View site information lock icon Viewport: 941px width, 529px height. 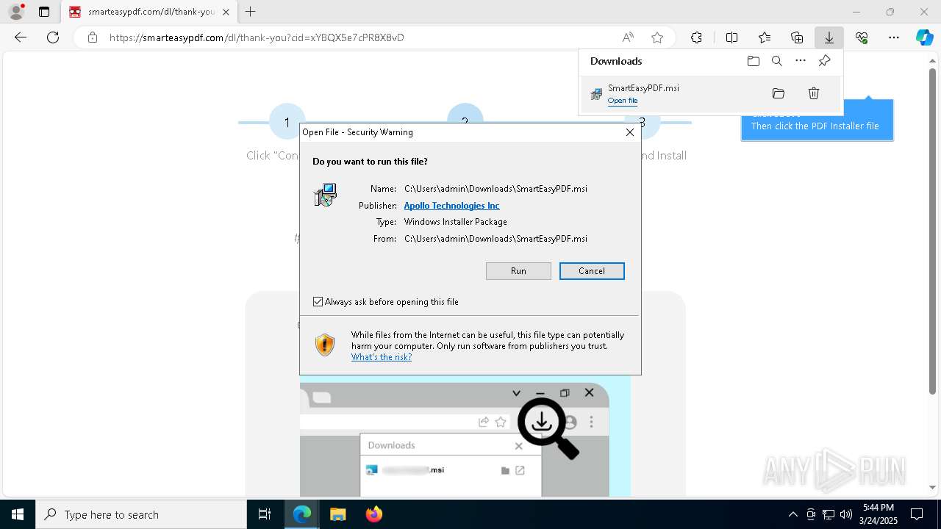pyautogui.click(x=92, y=37)
